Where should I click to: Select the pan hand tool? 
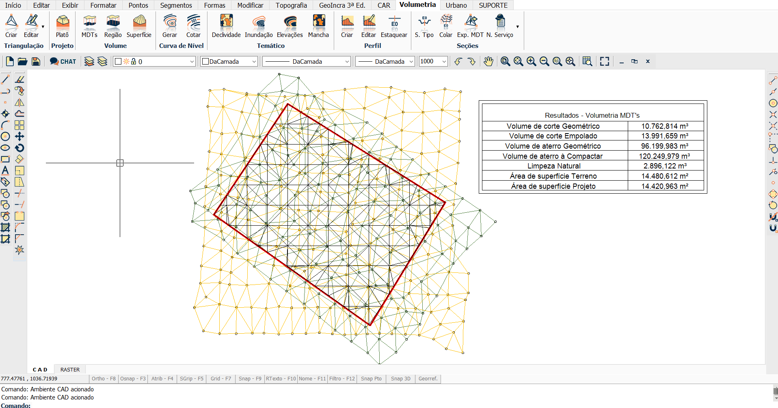click(488, 61)
